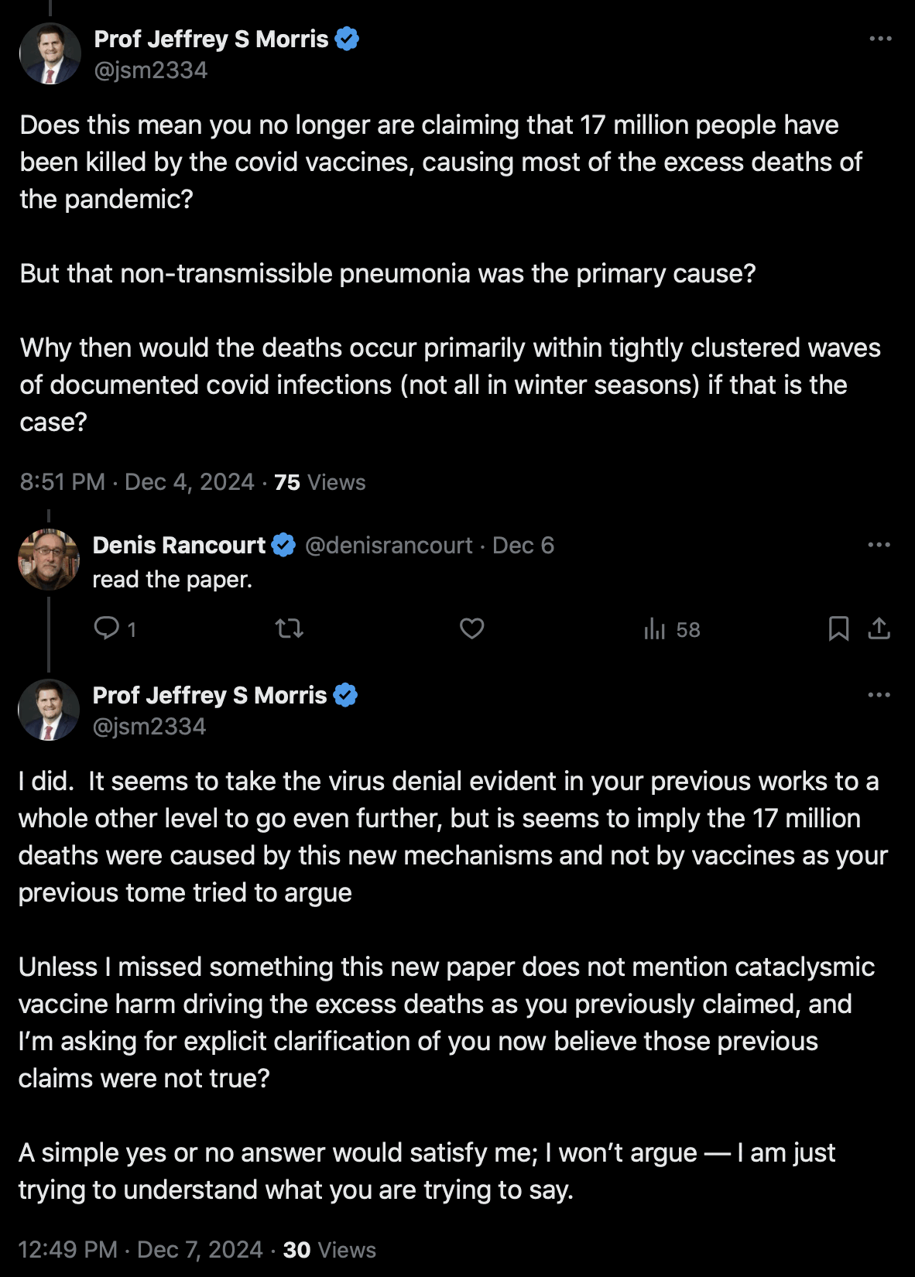Screen dimensions: 915x1277
Task: Open Jeffrey Morris avatar on top tweet
Action: point(50,53)
